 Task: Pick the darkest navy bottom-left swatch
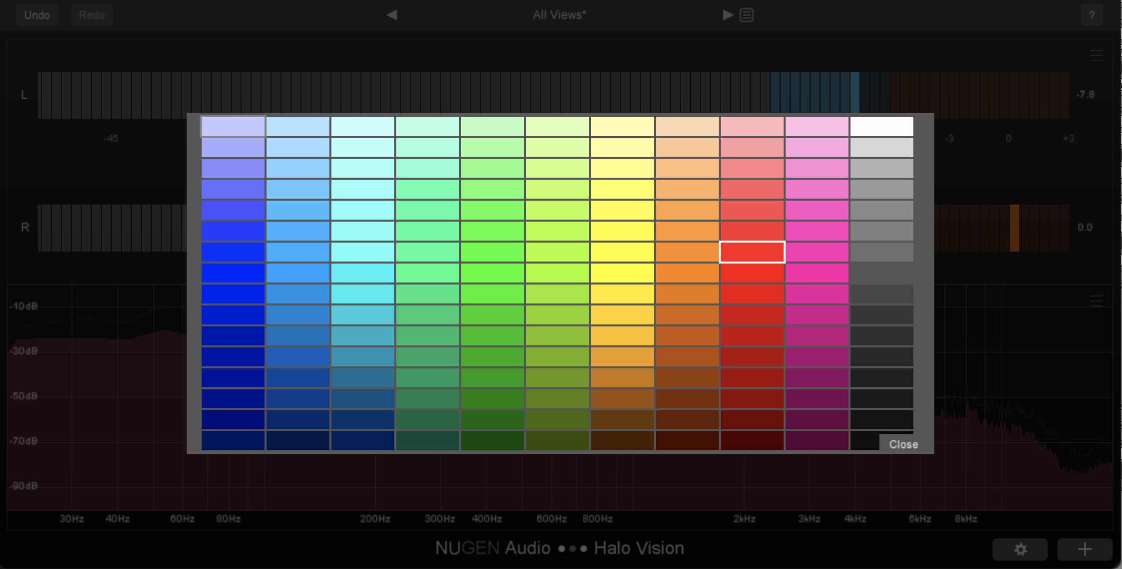pos(233,441)
